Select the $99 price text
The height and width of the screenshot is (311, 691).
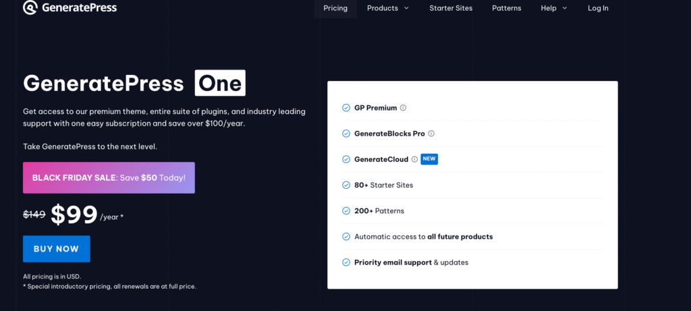74,215
